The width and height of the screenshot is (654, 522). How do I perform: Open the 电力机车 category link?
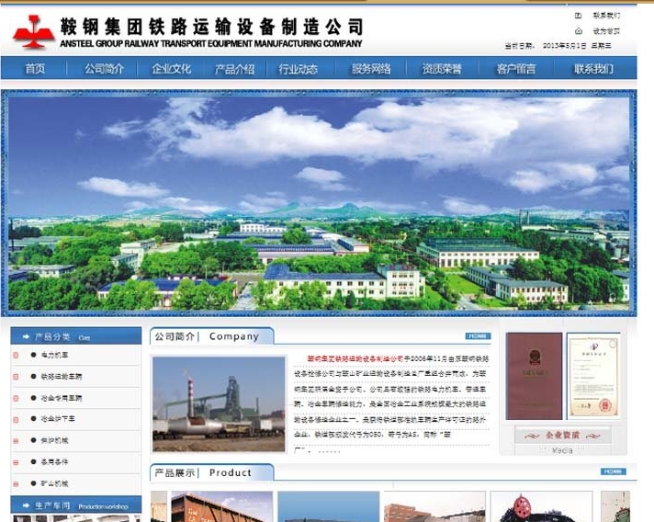click(x=54, y=355)
